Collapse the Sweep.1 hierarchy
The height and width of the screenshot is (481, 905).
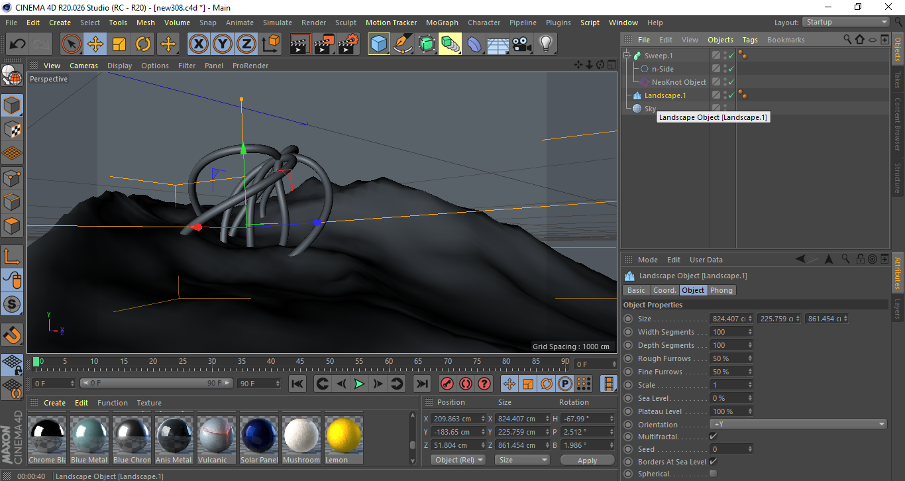(626, 56)
